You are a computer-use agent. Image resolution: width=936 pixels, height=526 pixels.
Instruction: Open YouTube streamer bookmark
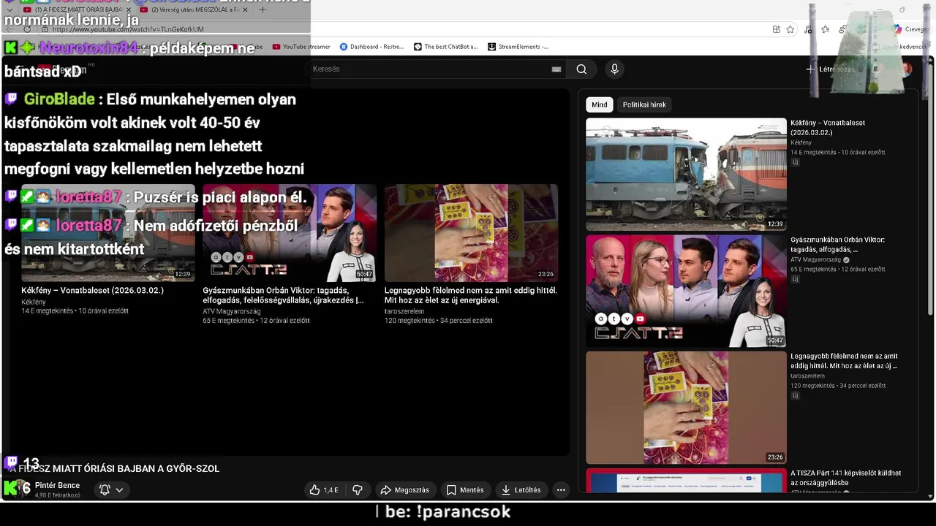click(x=301, y=47)
